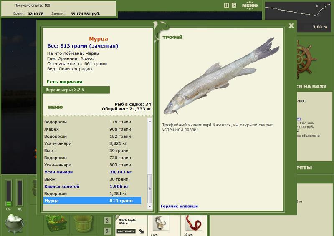The width and height of the screenshot is (334, 236).
Task: Open the top МЕНЮ button
Action: click(x=250, y=5)
